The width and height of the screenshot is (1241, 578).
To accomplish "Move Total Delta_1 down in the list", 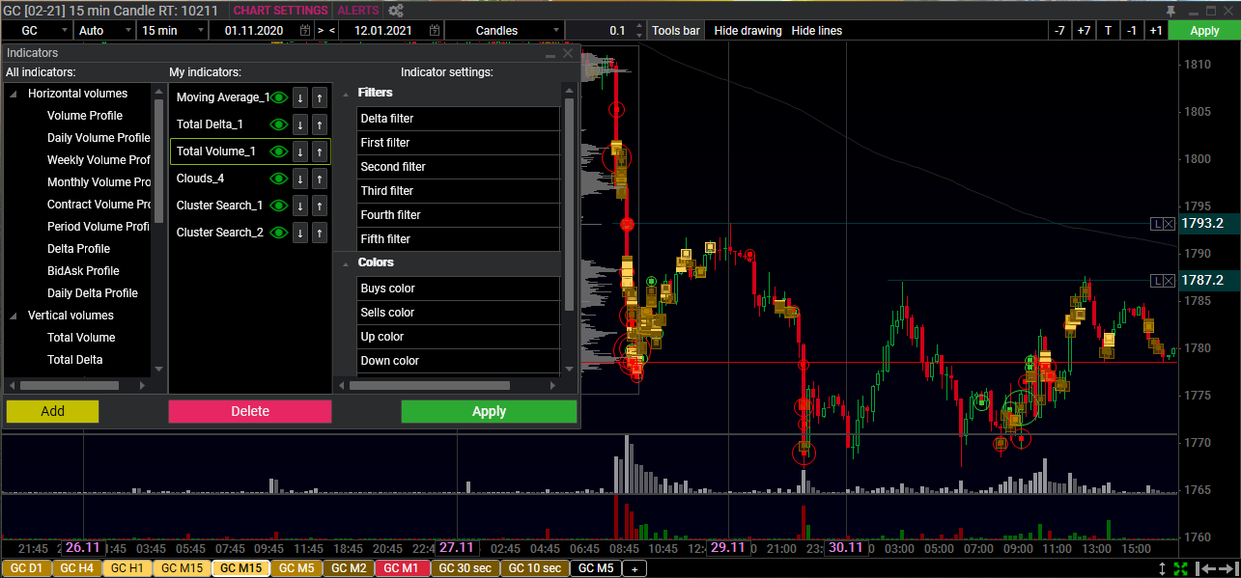I will tap(300, 124).
